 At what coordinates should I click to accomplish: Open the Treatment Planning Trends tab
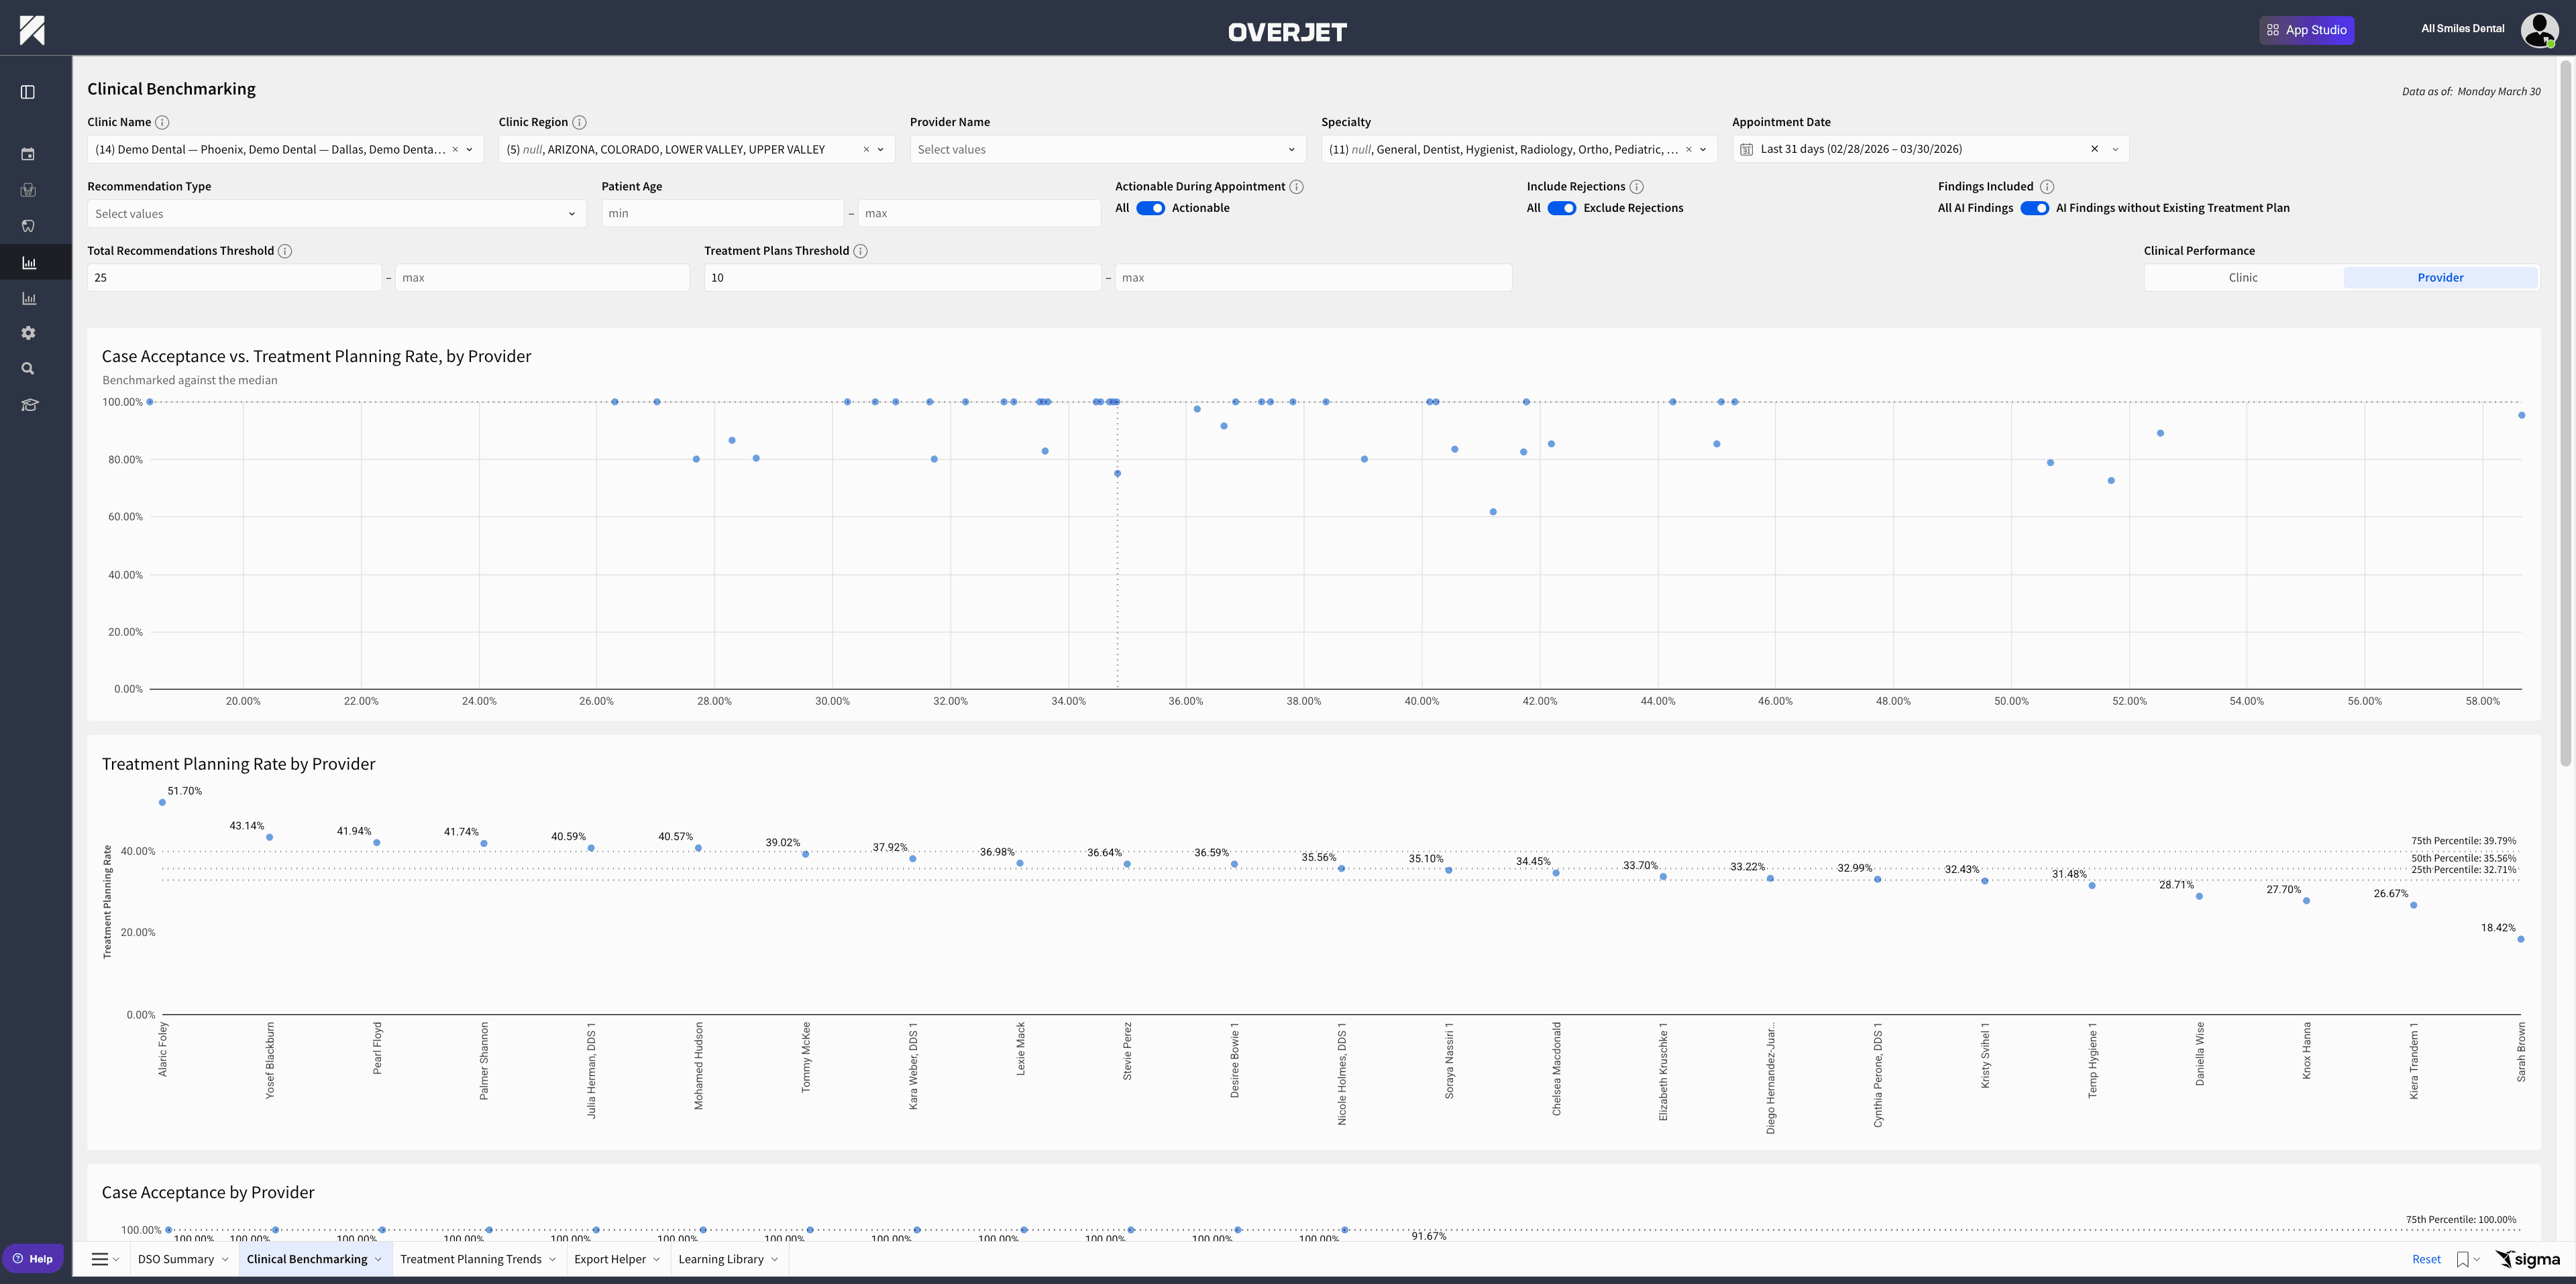tap(470, 1259)
